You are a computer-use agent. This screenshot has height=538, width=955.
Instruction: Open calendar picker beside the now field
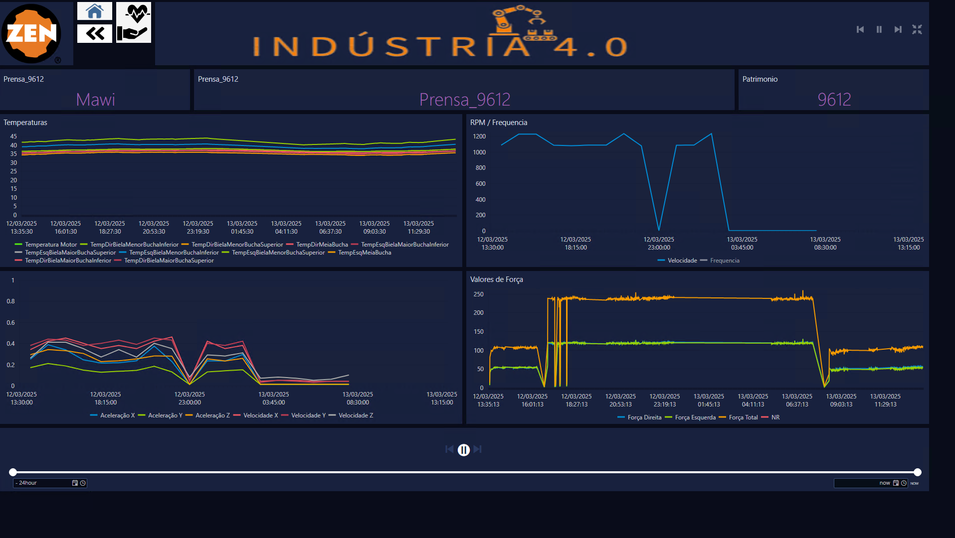coord(896,483)
